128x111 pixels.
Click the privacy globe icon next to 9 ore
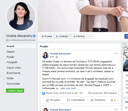pos(57,57)
